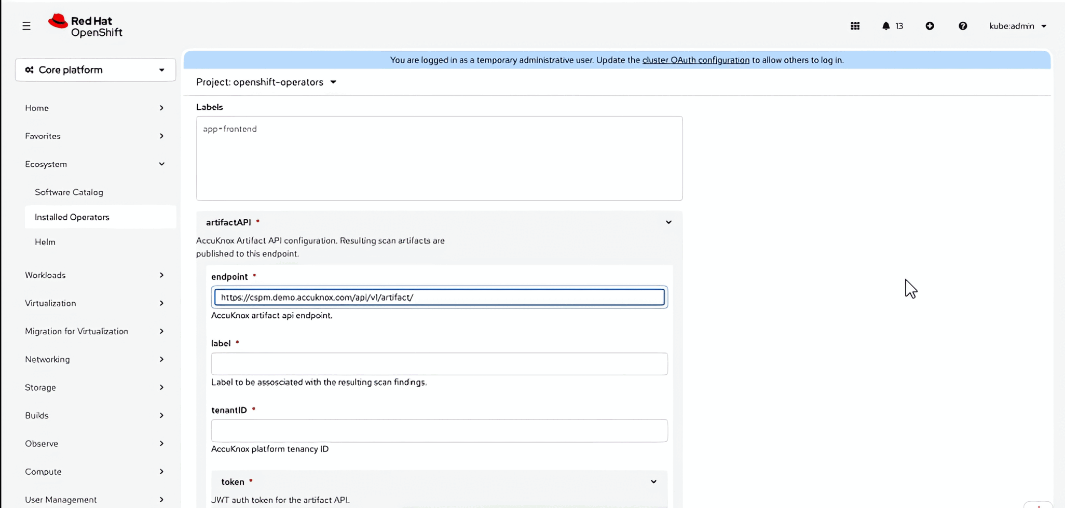Expand the Virtualization navigation section
This screenshot has height=508, width=1065.
[94, 303]
